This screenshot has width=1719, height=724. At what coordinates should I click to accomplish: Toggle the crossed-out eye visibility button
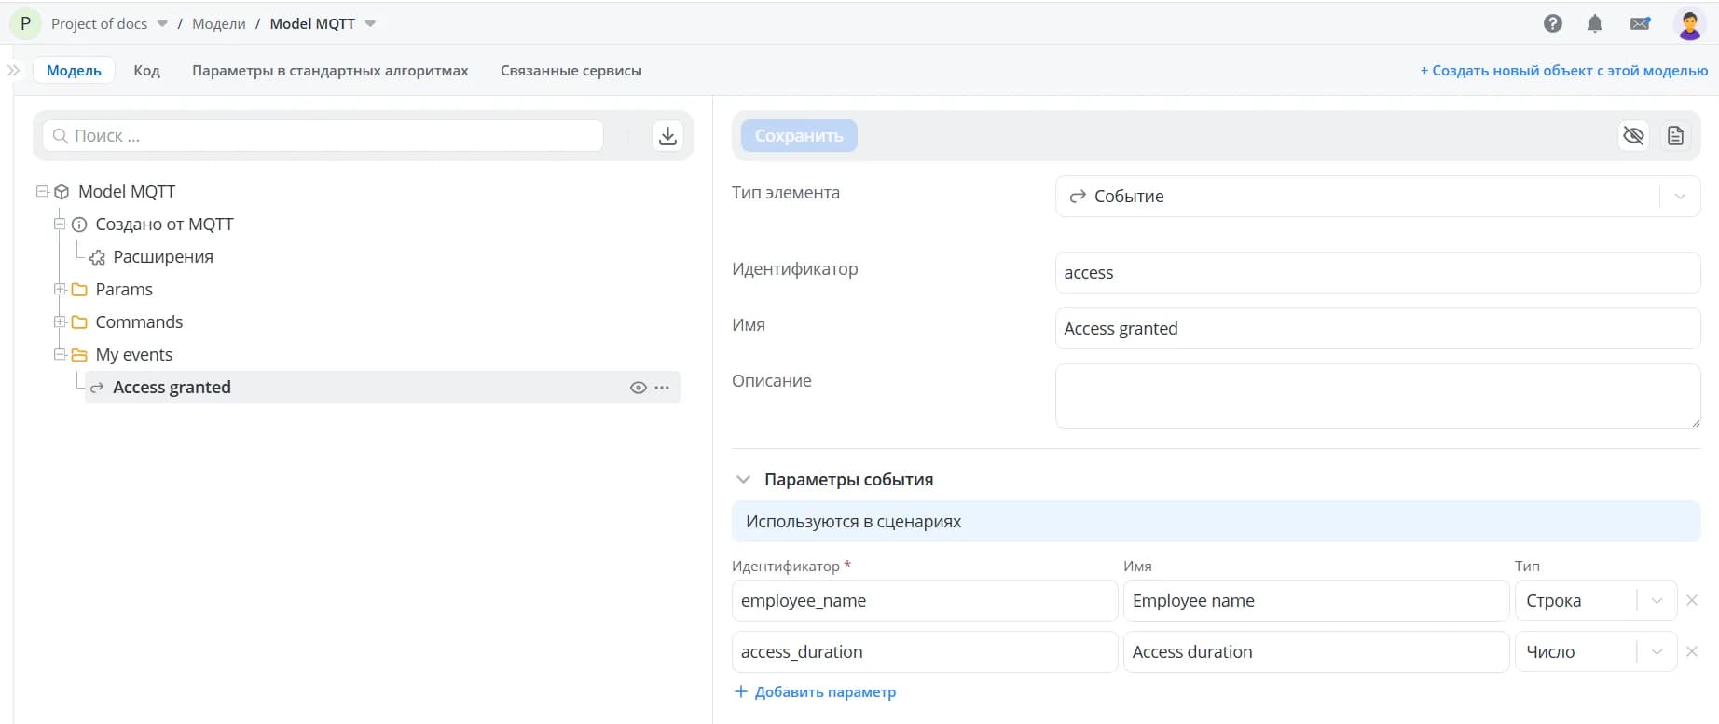pos(1633,136)
